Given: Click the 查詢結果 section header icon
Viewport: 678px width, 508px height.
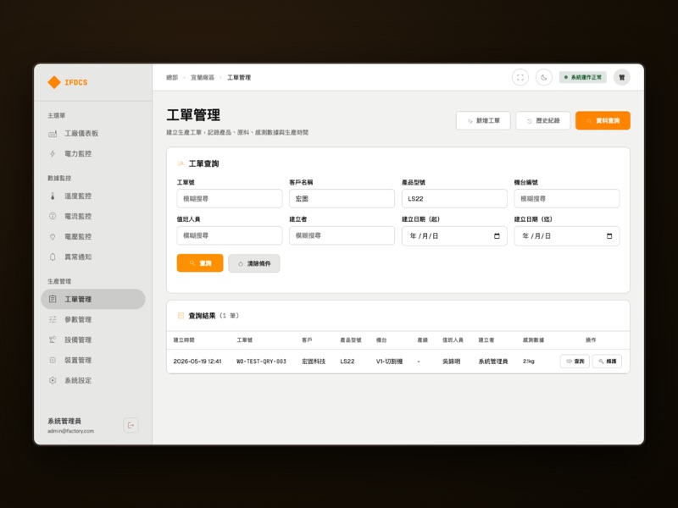Looking at the screenshot, I should coord(181,316).
